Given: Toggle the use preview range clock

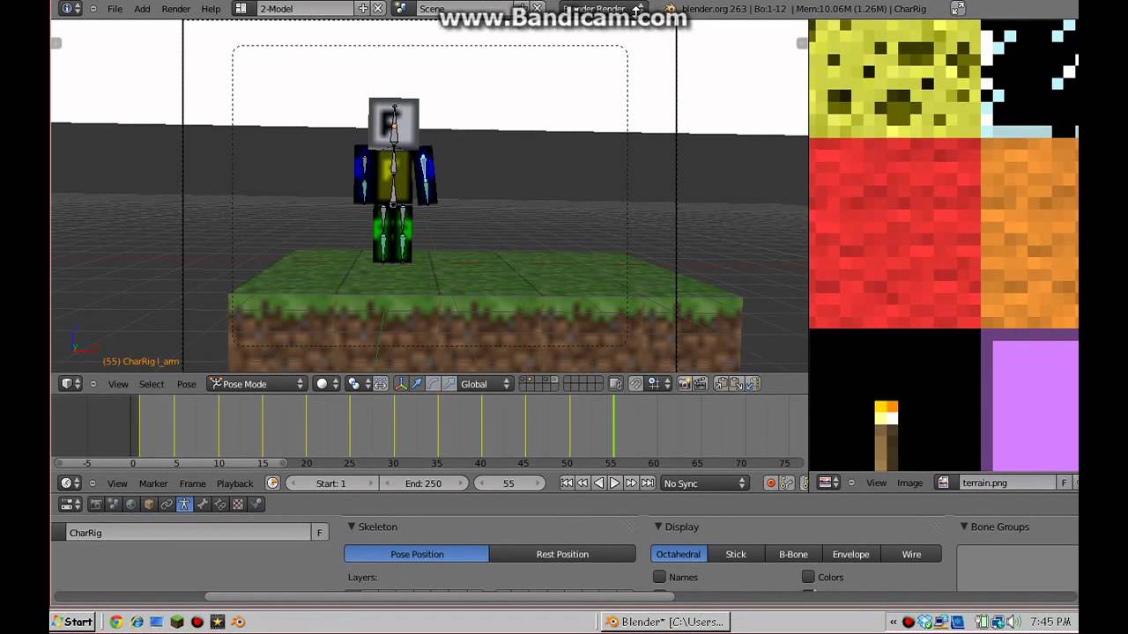Looking at the screenshot, I should tap(272, 483).
